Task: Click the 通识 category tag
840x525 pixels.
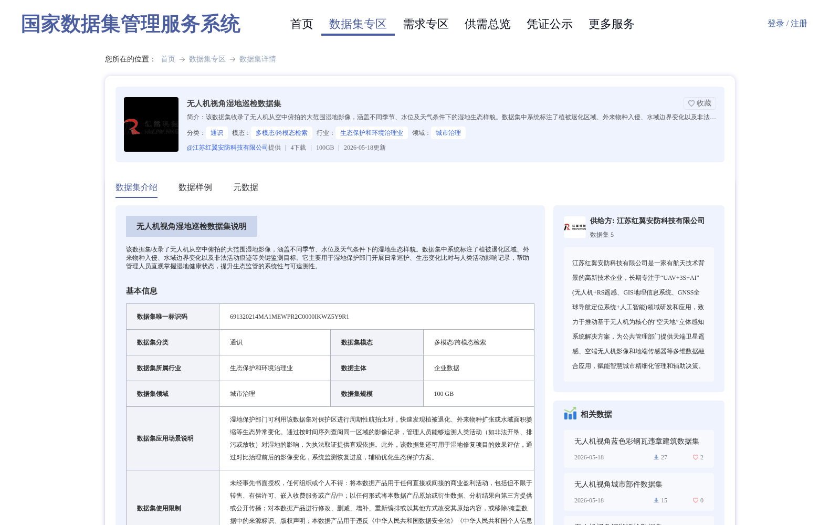Action: [x=217, y=133]
